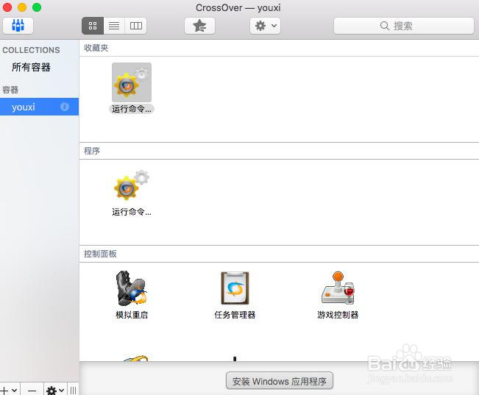
Task: Open the sidebar bottom gear dropdown
Action: pos(55,390)
